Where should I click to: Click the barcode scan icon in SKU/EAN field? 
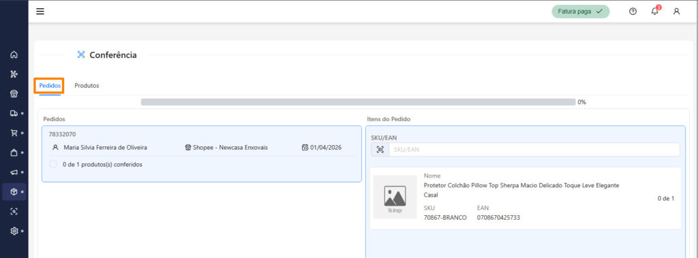[380, 150]
